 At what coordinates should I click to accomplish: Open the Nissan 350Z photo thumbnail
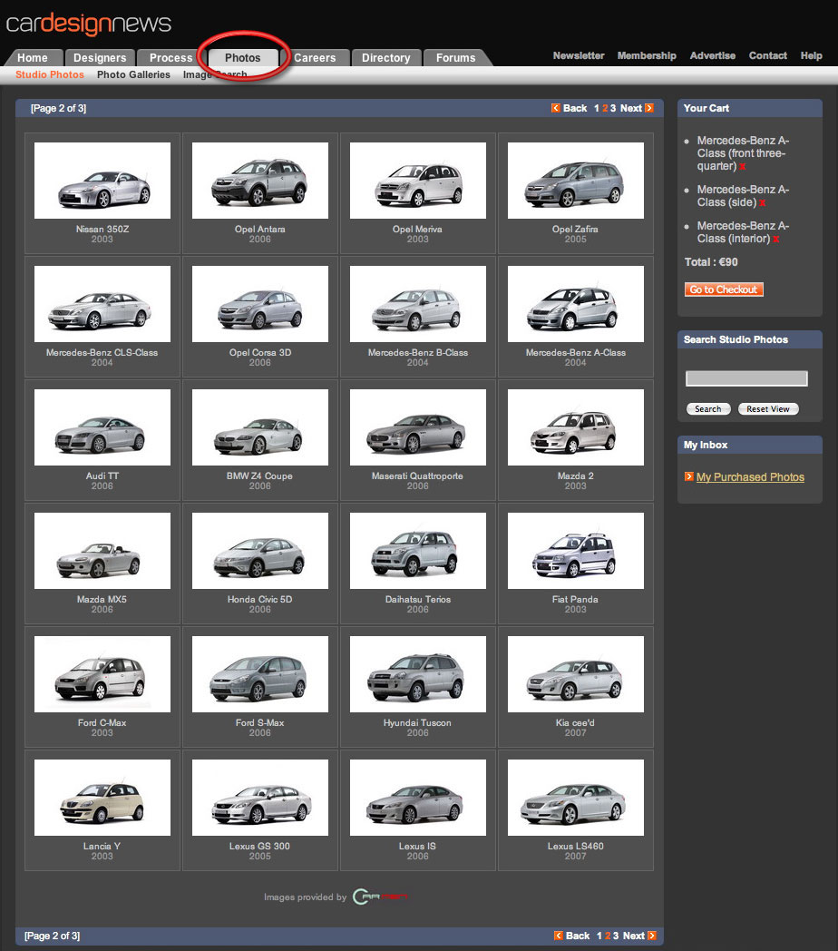pyautogui.click(x=102, y=181)
